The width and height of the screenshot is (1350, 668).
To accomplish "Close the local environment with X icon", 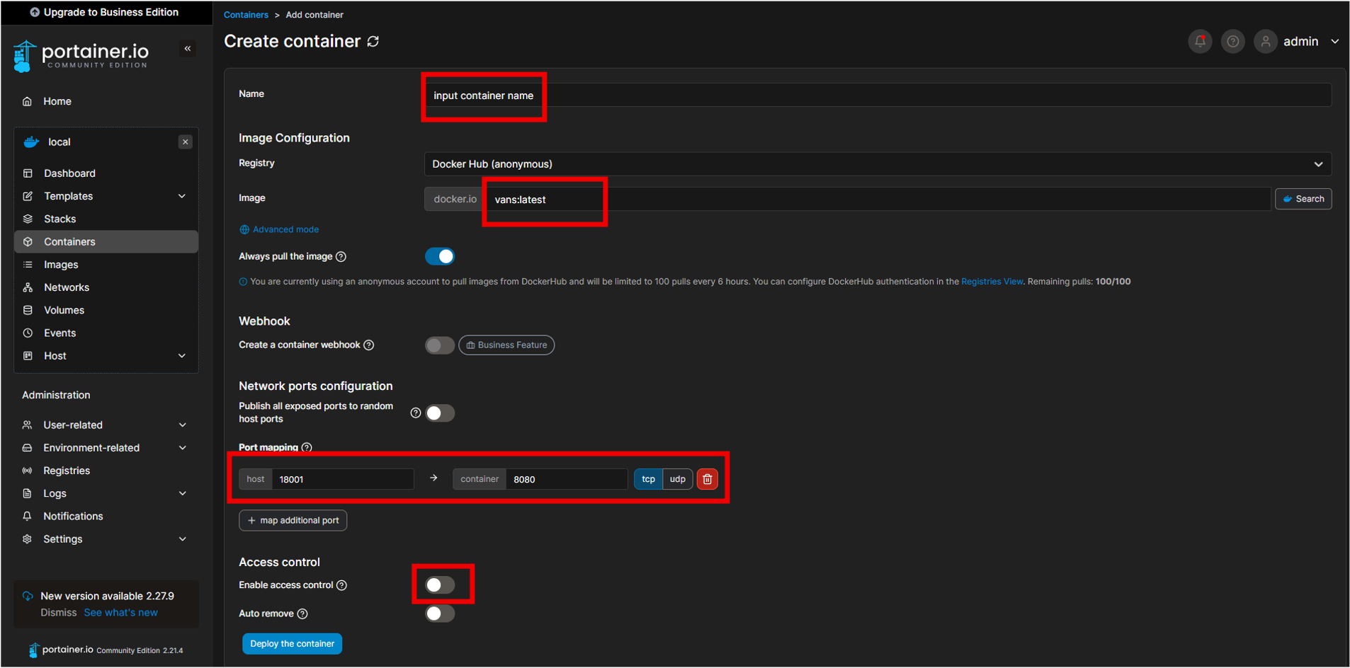I will 186,142.
